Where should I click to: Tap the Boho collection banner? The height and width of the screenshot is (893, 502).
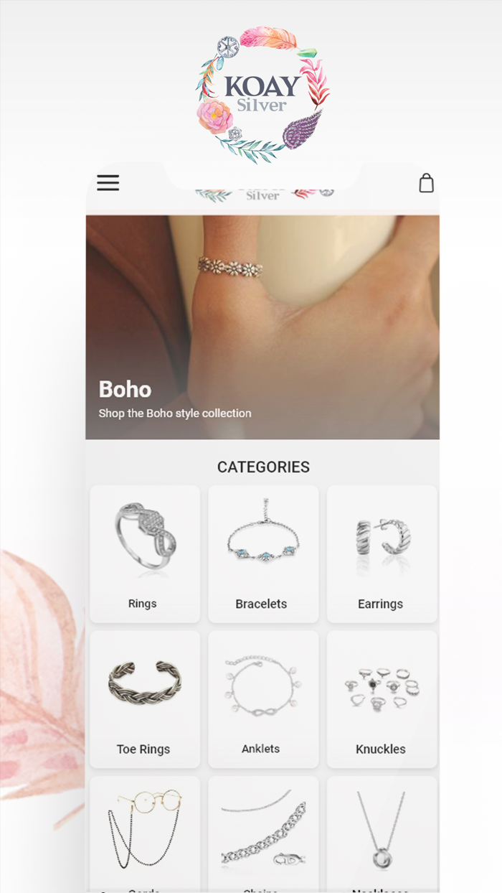coord(262,327)
